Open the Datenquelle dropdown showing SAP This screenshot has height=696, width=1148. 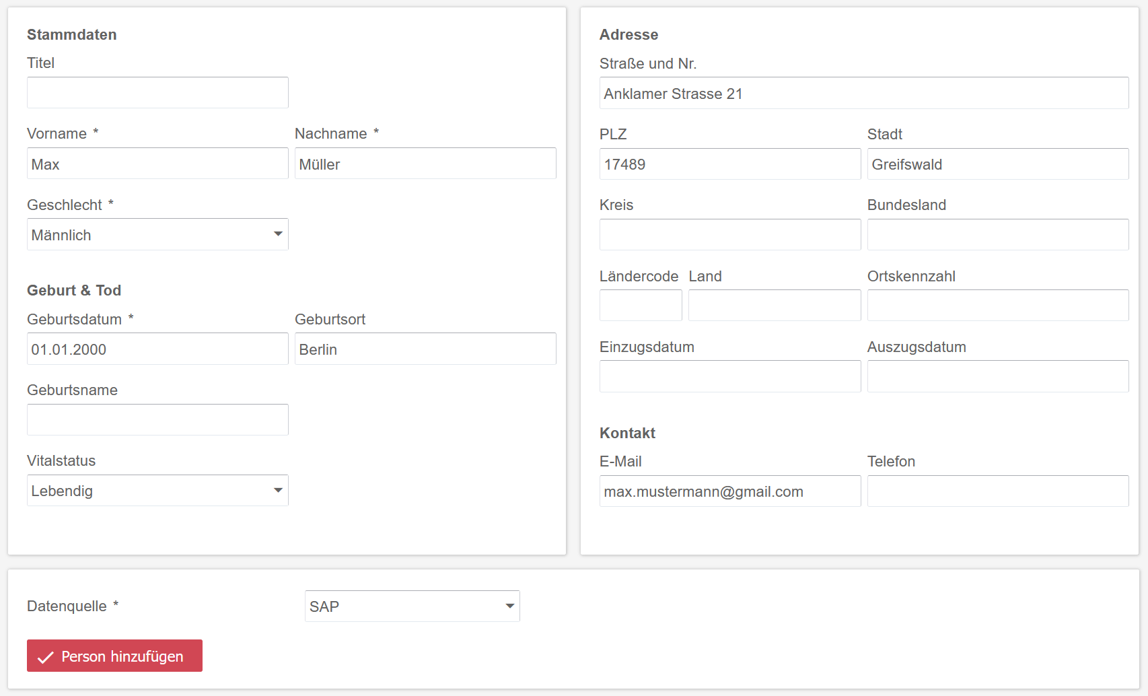[412, 606]
